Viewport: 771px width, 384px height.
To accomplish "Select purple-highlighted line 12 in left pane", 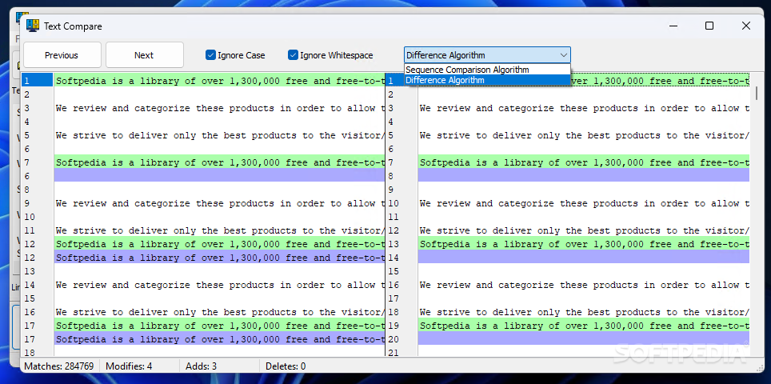I will pos(219,257).
